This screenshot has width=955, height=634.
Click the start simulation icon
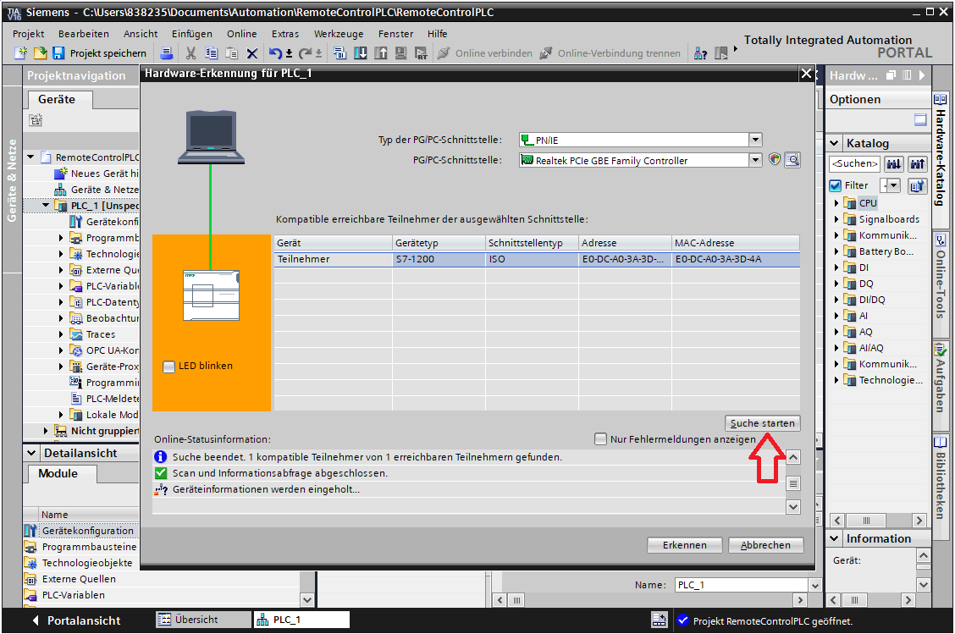400,53
